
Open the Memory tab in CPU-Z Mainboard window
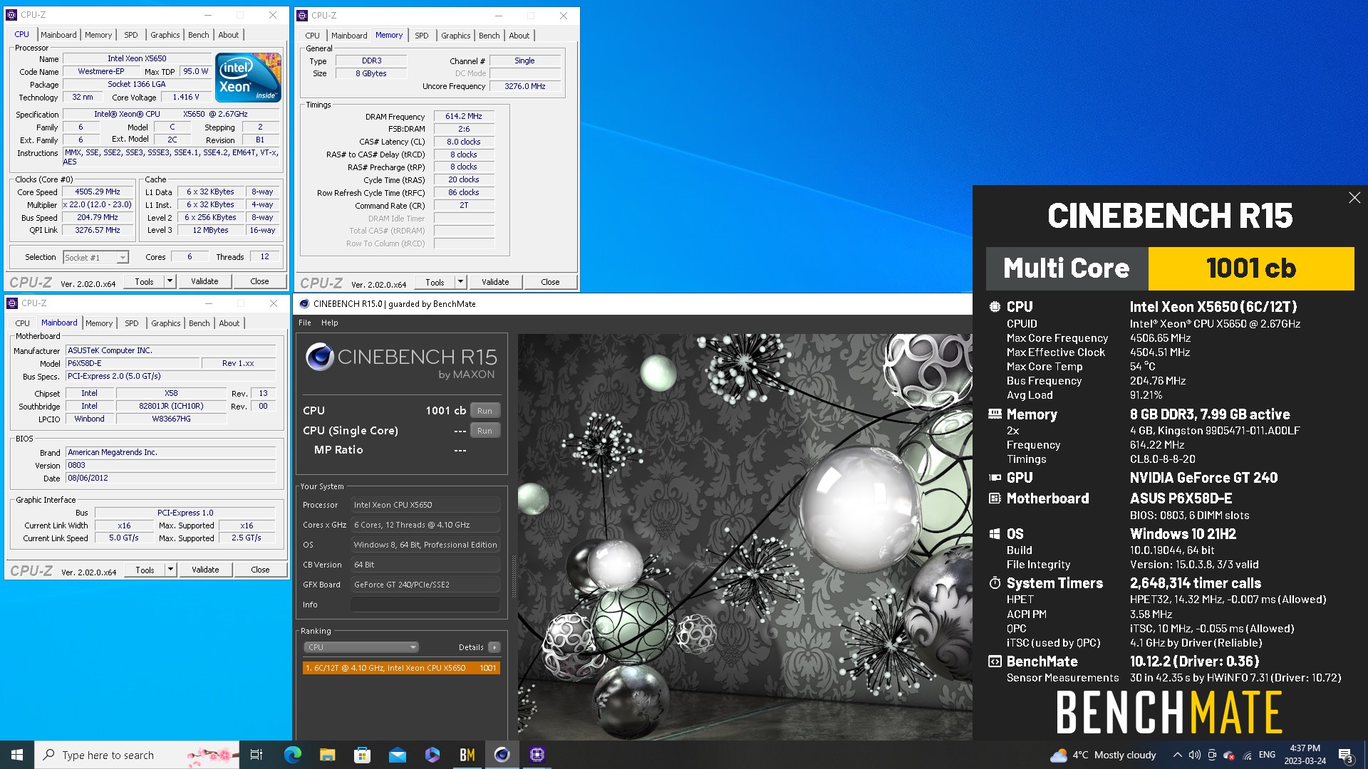tap(99, 323)
